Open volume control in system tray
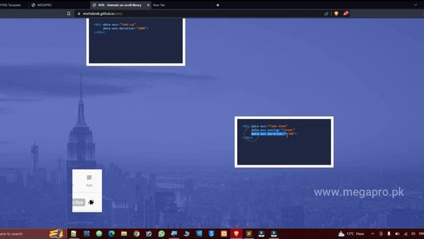Screen dimensions: 424x239 coord(413,234)
